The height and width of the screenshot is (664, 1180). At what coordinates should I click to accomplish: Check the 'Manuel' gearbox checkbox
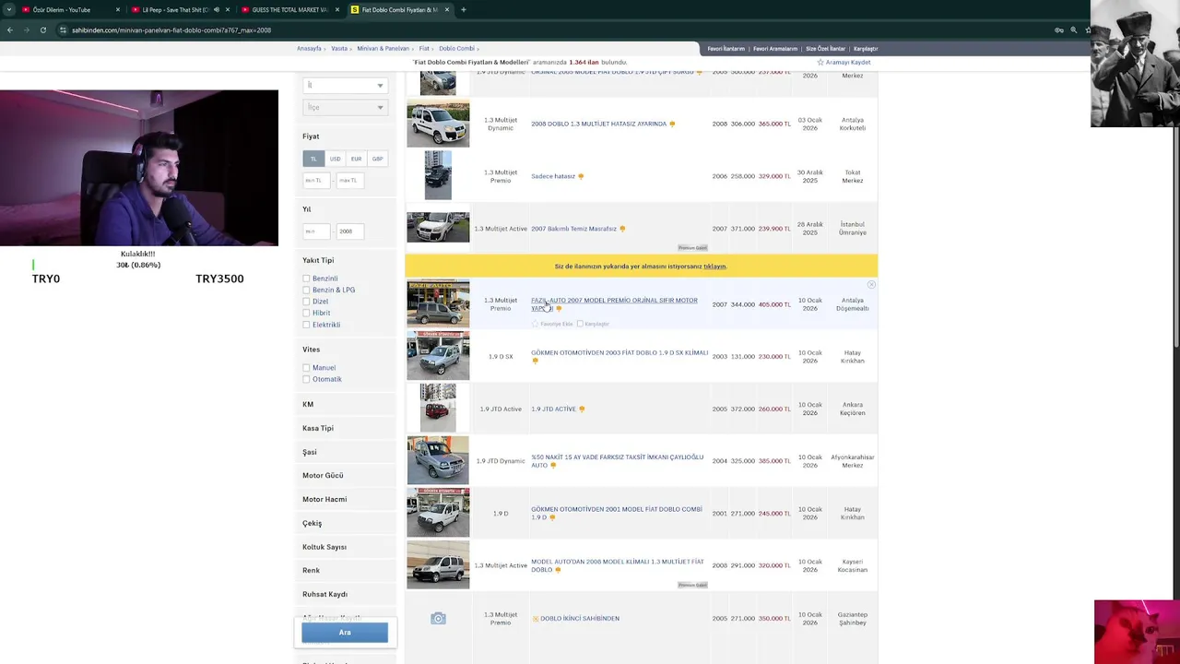tap(306, 368)
